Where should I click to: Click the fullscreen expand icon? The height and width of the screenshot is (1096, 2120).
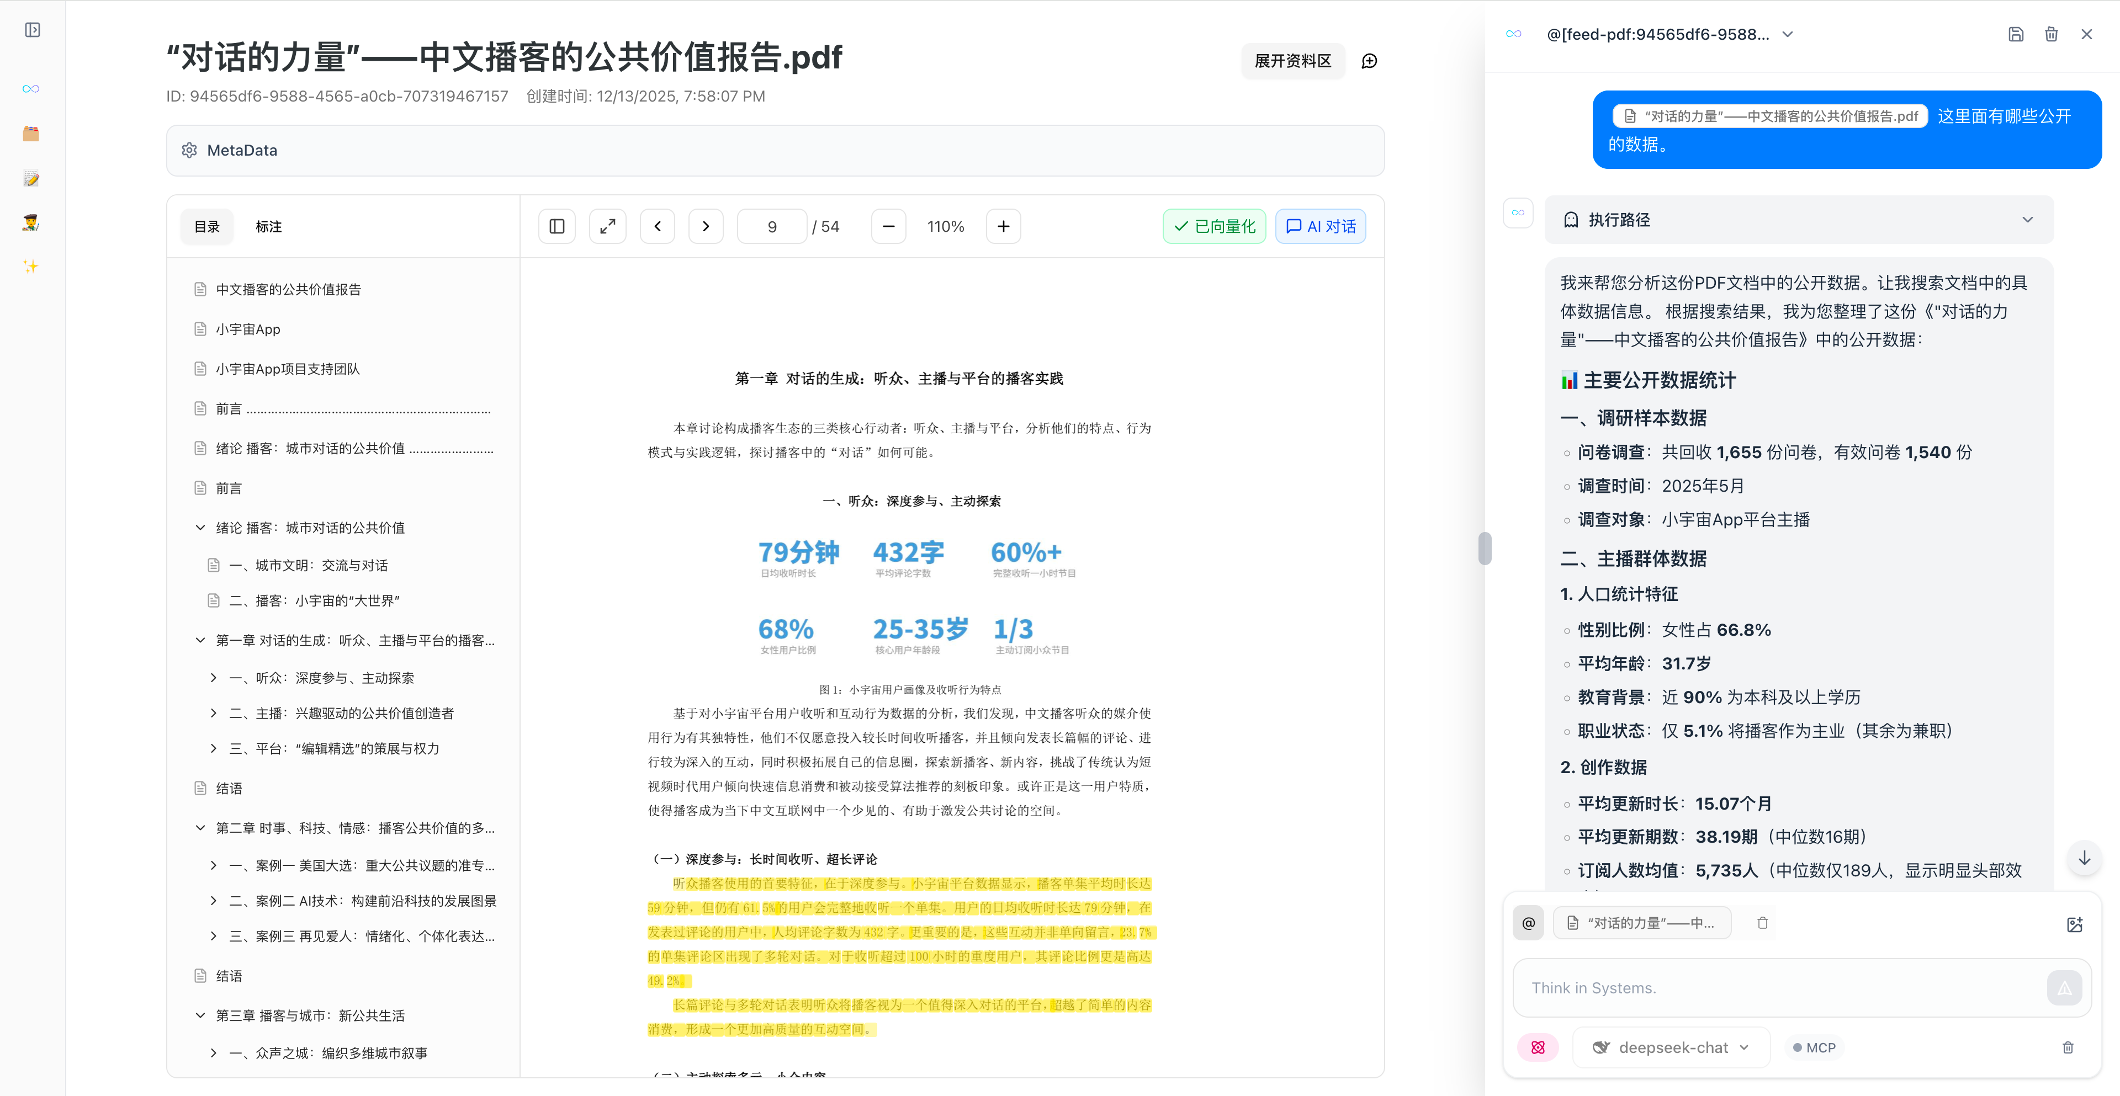[x=607, y=226]
